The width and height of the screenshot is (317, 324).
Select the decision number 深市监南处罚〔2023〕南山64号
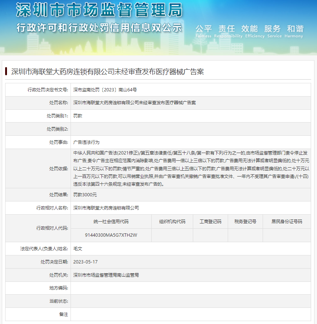click(105, 90)
